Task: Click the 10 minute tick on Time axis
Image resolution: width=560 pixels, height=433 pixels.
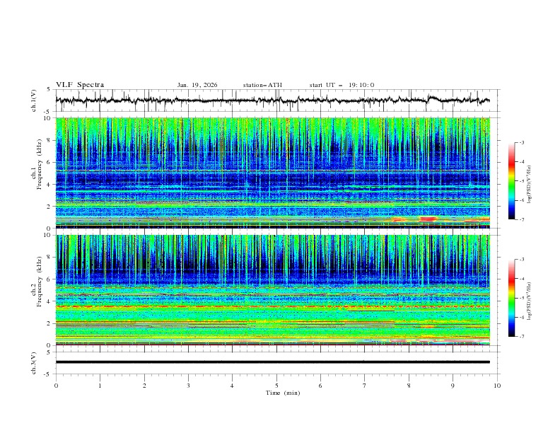Action: pos(497,386)
